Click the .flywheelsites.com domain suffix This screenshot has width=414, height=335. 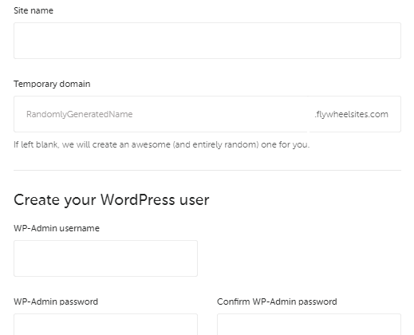352,114
